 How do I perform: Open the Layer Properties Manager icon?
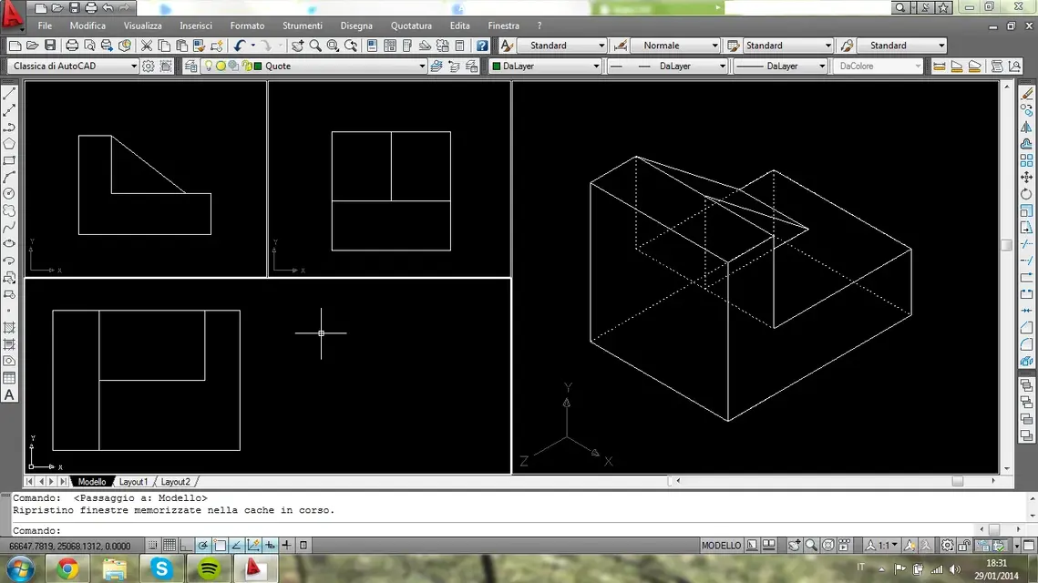(190, 66)
